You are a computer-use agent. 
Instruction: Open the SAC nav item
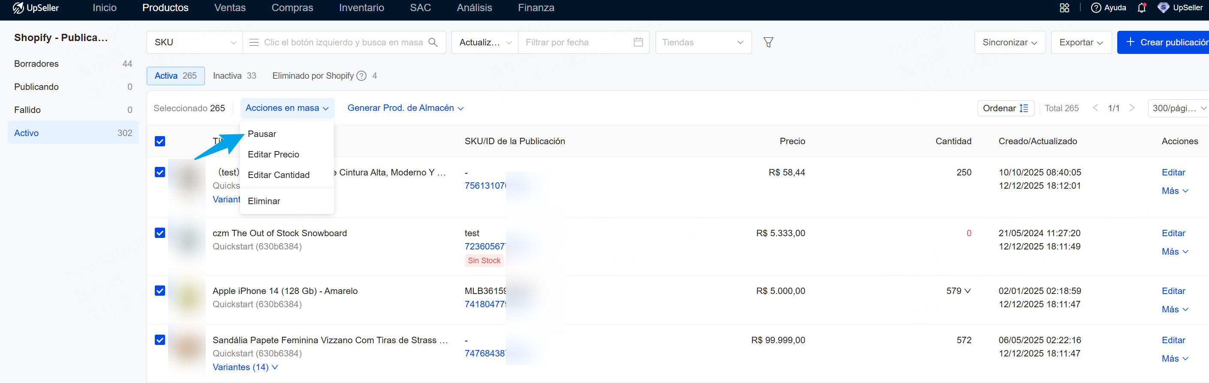click(421, 8)
